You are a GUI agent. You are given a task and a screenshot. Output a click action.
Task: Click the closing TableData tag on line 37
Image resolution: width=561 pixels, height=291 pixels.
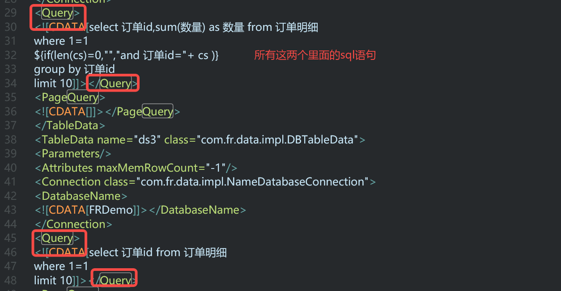(x=70, y=126)
